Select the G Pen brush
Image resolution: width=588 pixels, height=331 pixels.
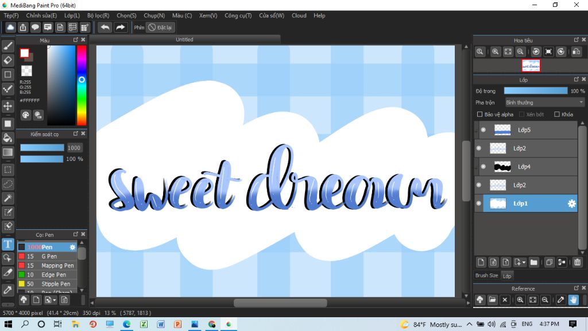48,256
